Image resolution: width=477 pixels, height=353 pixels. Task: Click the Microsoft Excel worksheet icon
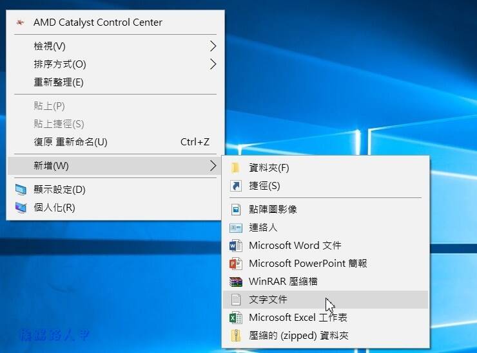click(236, 318)
